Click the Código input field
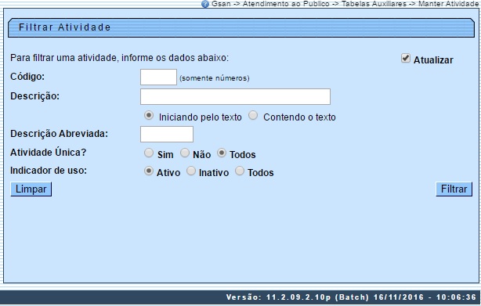The image size is (481, 306). [158, 77]
